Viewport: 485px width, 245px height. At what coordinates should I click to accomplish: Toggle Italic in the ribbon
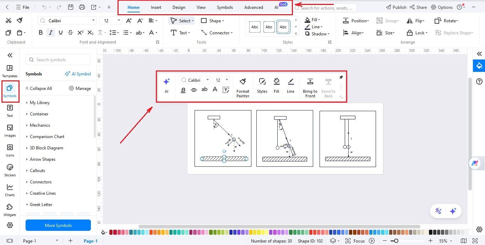50,33
